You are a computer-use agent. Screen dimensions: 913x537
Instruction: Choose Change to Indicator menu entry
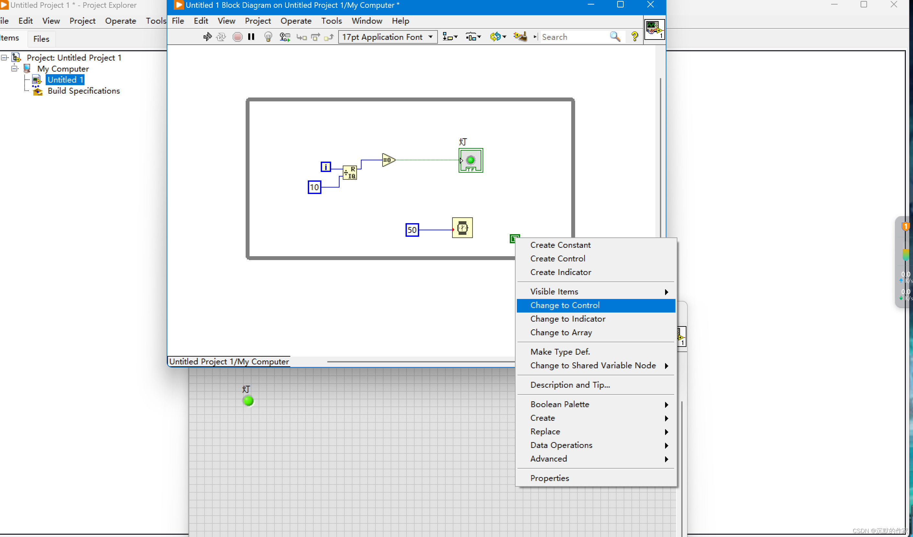click(567, 319)
